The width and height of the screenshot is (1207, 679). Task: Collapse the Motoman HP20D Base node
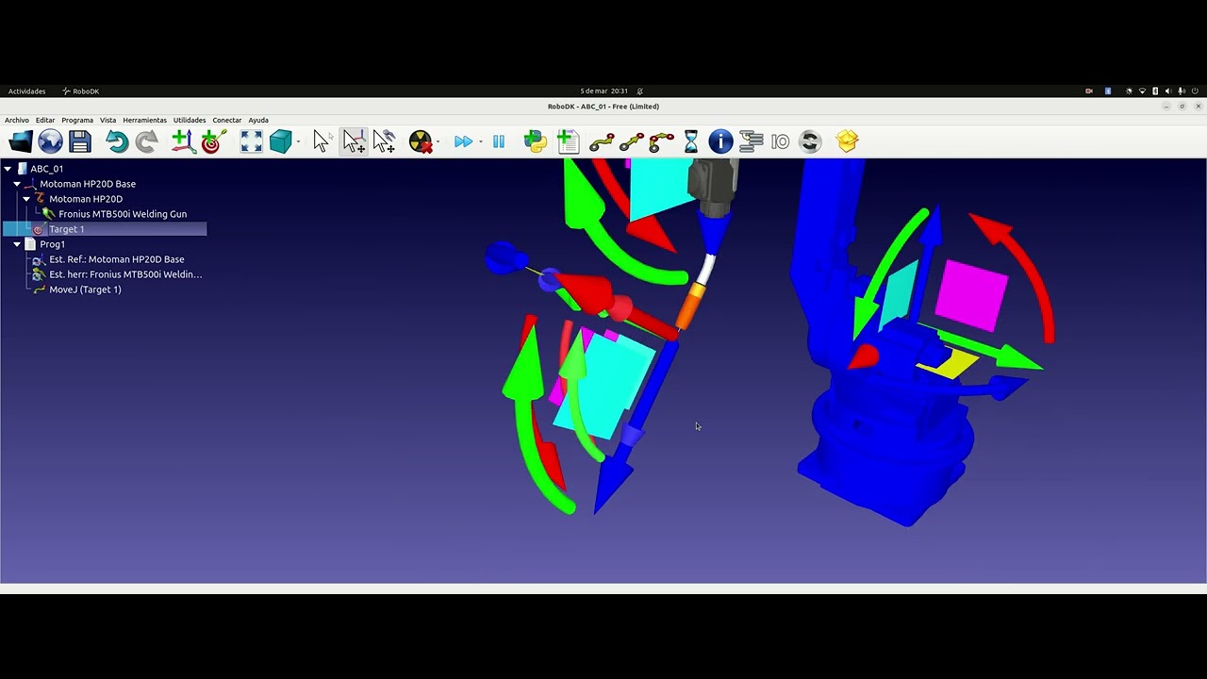pyautogui.click(x=17, y=184)
